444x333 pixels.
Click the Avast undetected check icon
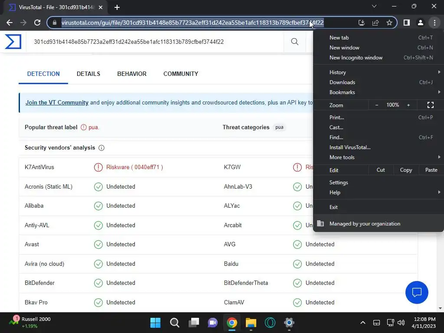[98, 245]
